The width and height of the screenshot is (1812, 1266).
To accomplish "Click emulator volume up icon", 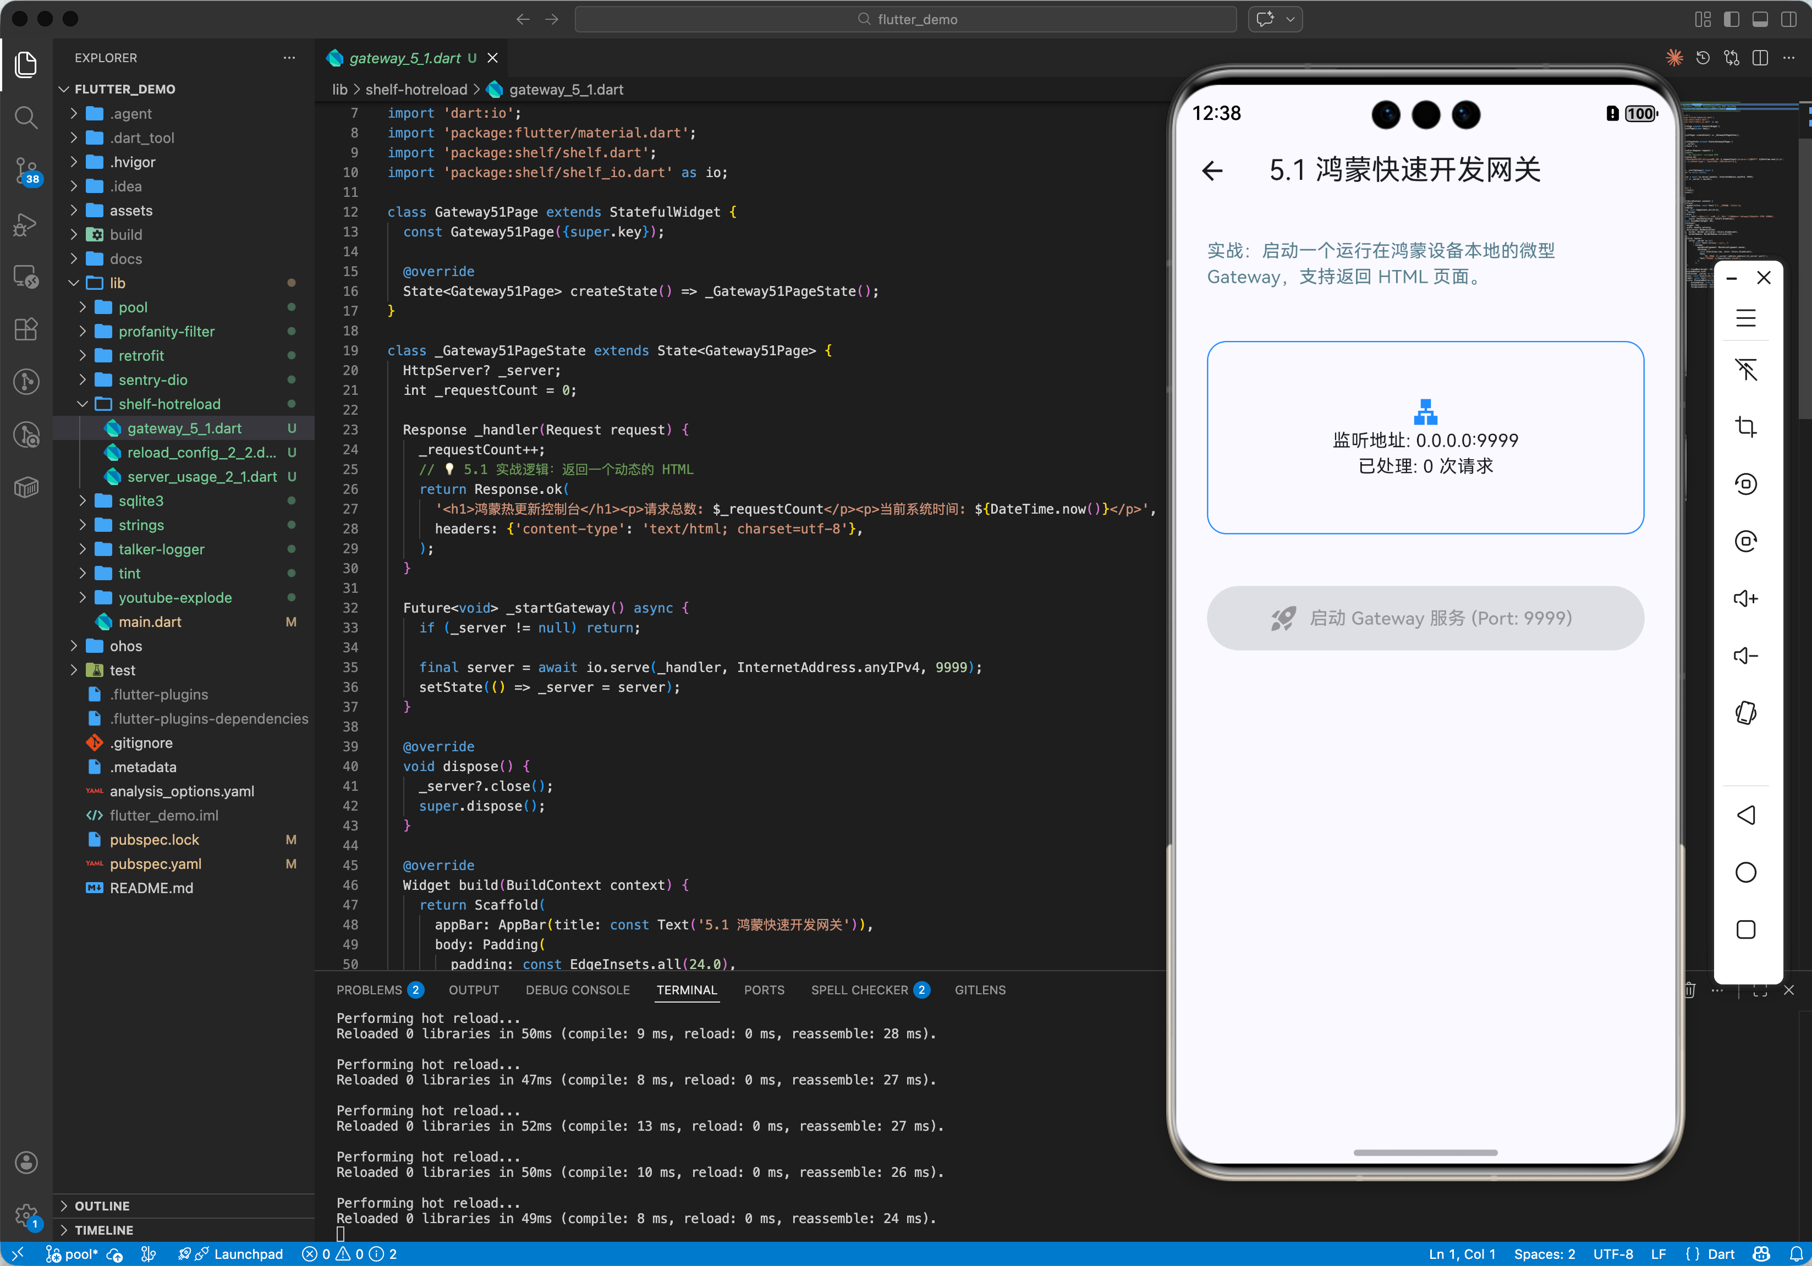I will (1745, 599).
